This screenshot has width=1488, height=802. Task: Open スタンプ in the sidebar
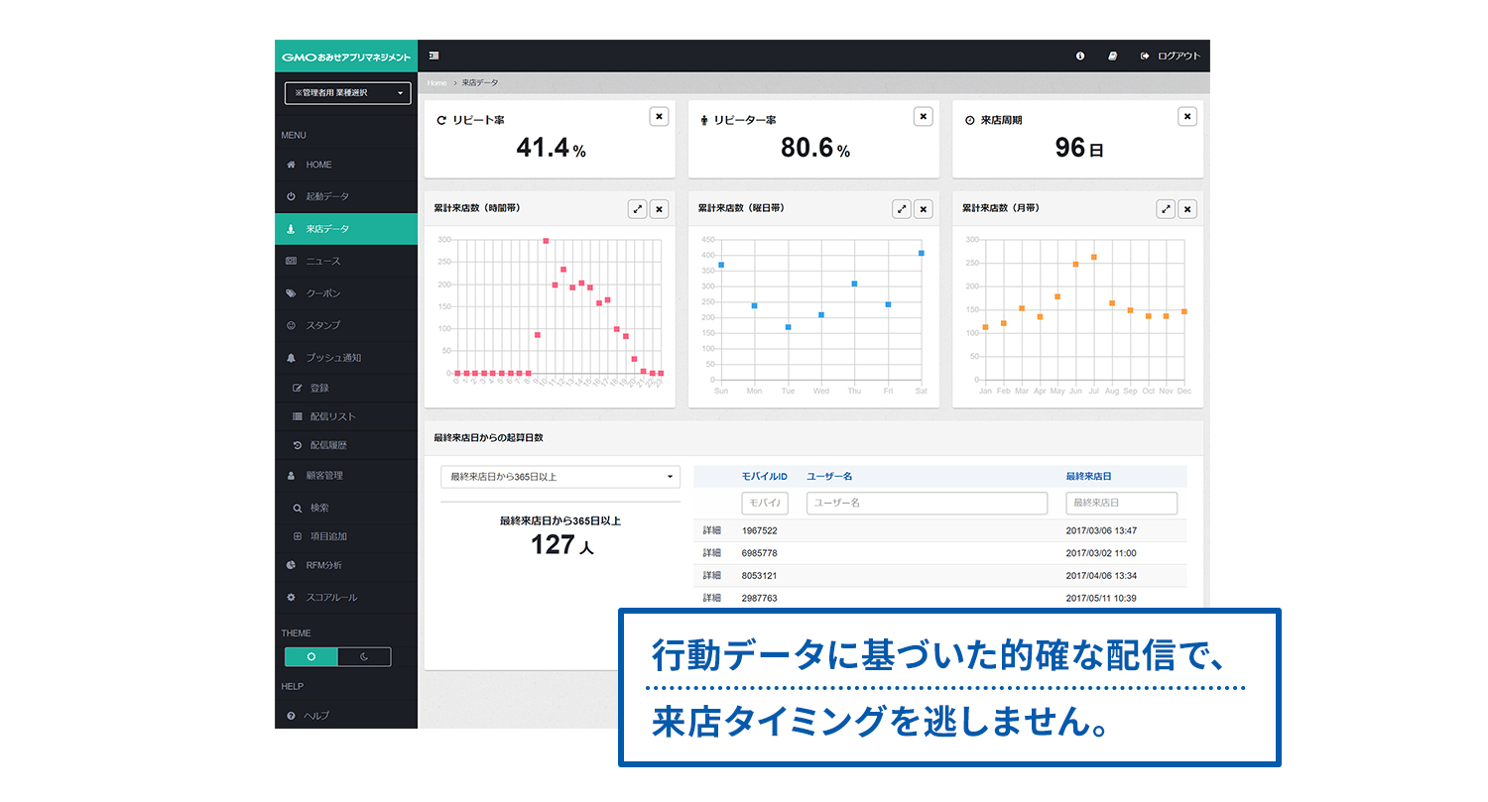click(346, 325)
